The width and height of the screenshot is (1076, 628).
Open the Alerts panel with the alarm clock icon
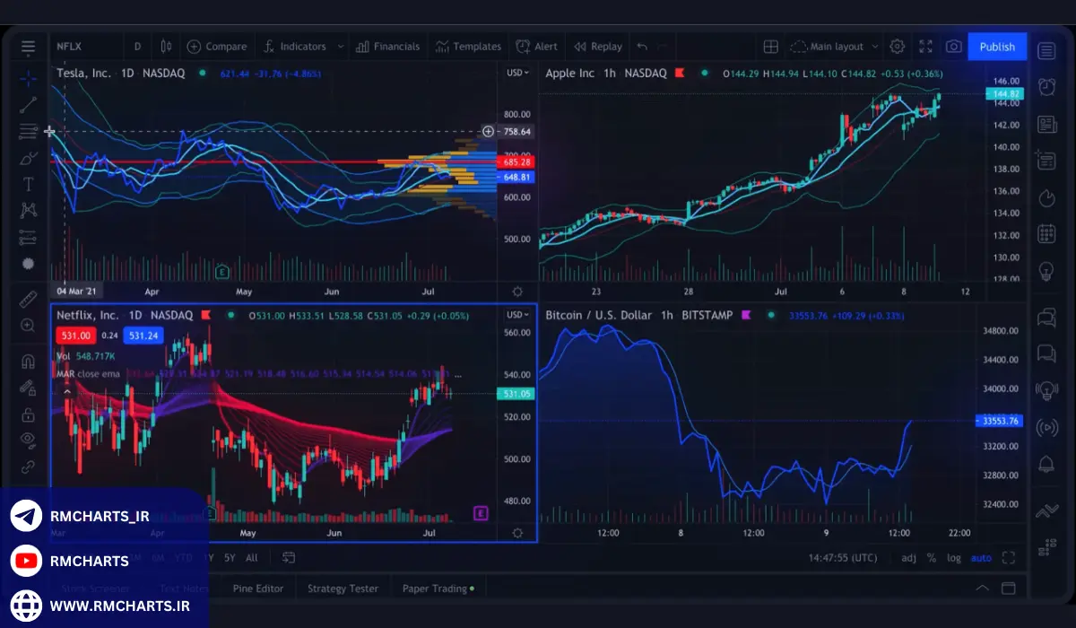[1046, 87]
